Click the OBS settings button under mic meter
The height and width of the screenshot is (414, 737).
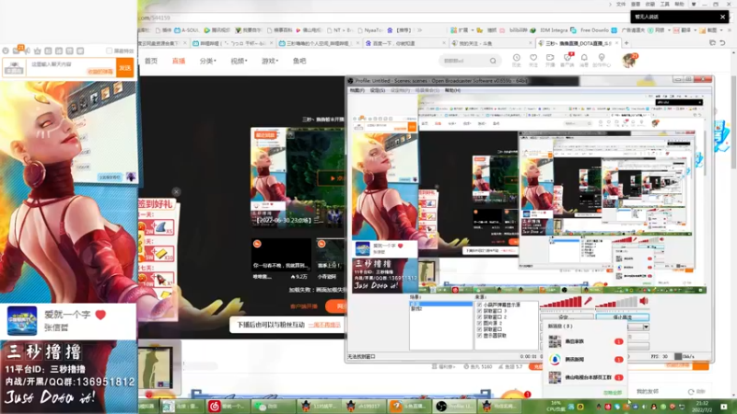(566, 317)
